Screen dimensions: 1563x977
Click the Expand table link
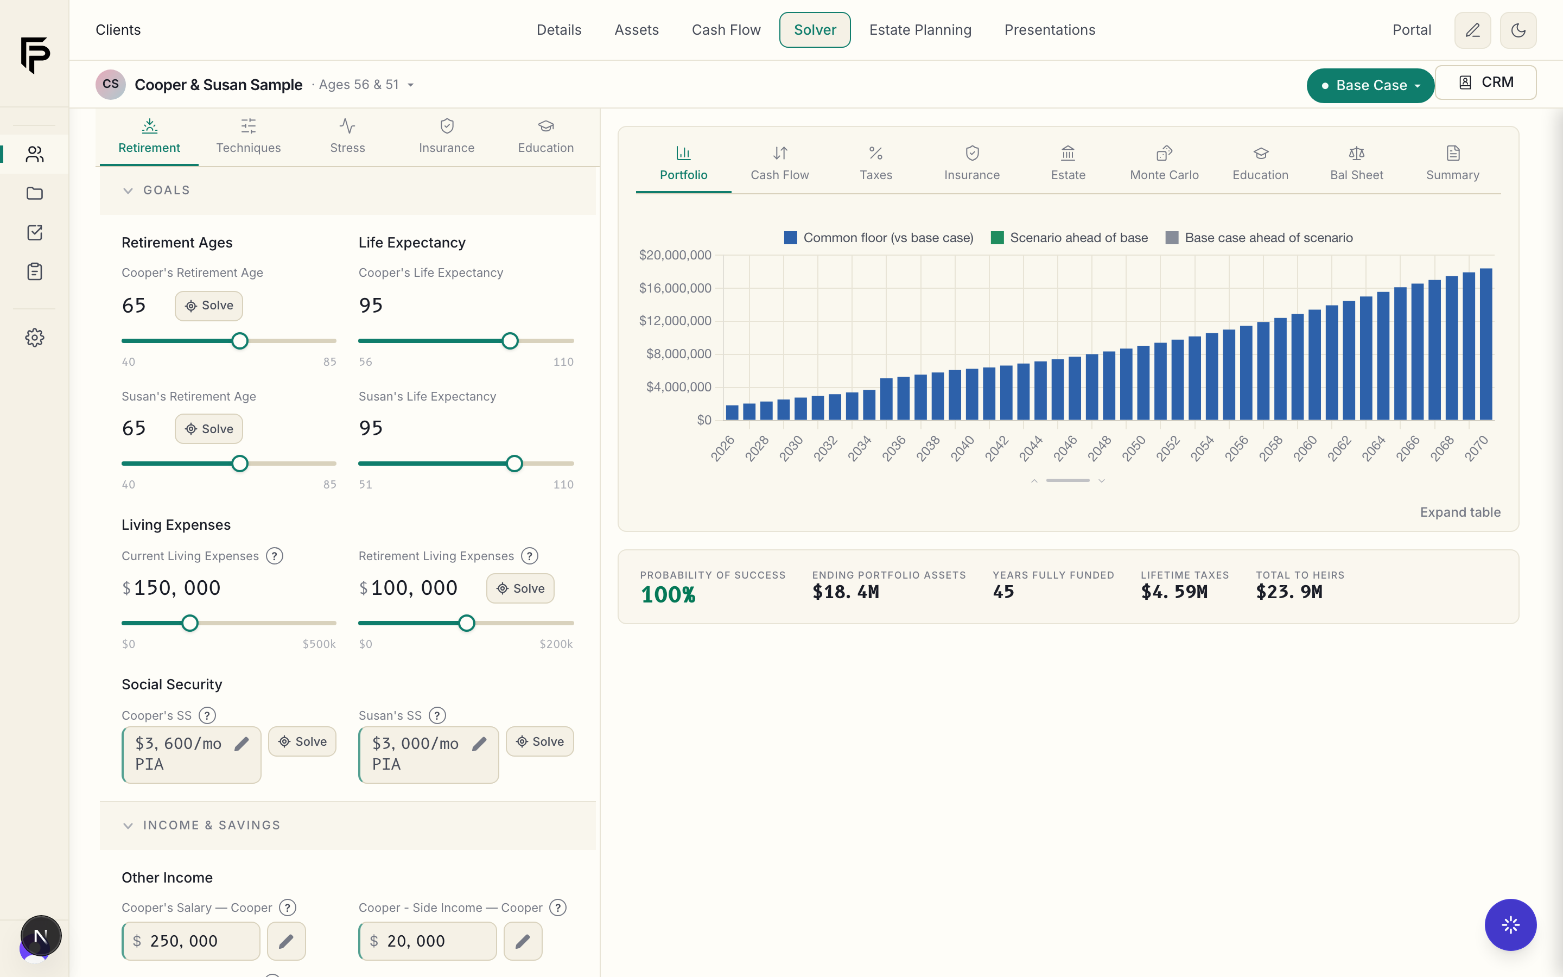1460,512
